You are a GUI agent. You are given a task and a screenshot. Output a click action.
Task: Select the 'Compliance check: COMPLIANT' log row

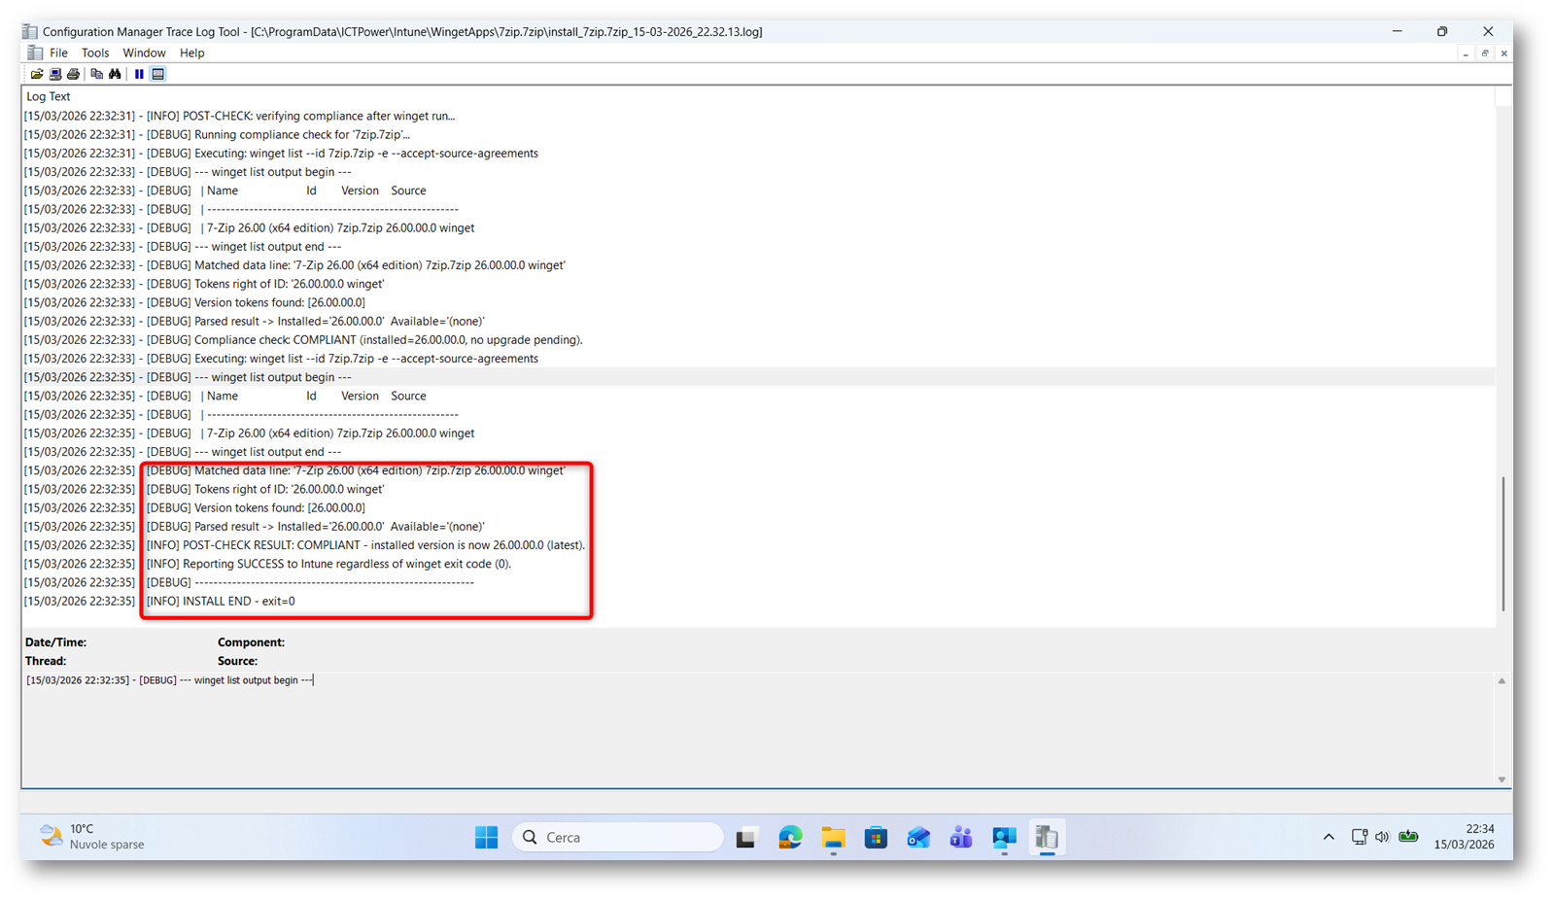(759, 340)
